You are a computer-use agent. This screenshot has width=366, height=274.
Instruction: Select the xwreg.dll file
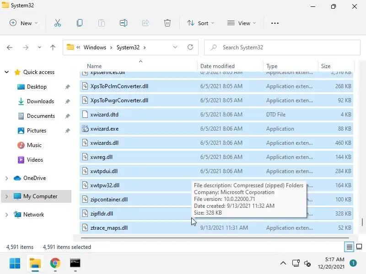pyautogui.click(x=216, y=157)
